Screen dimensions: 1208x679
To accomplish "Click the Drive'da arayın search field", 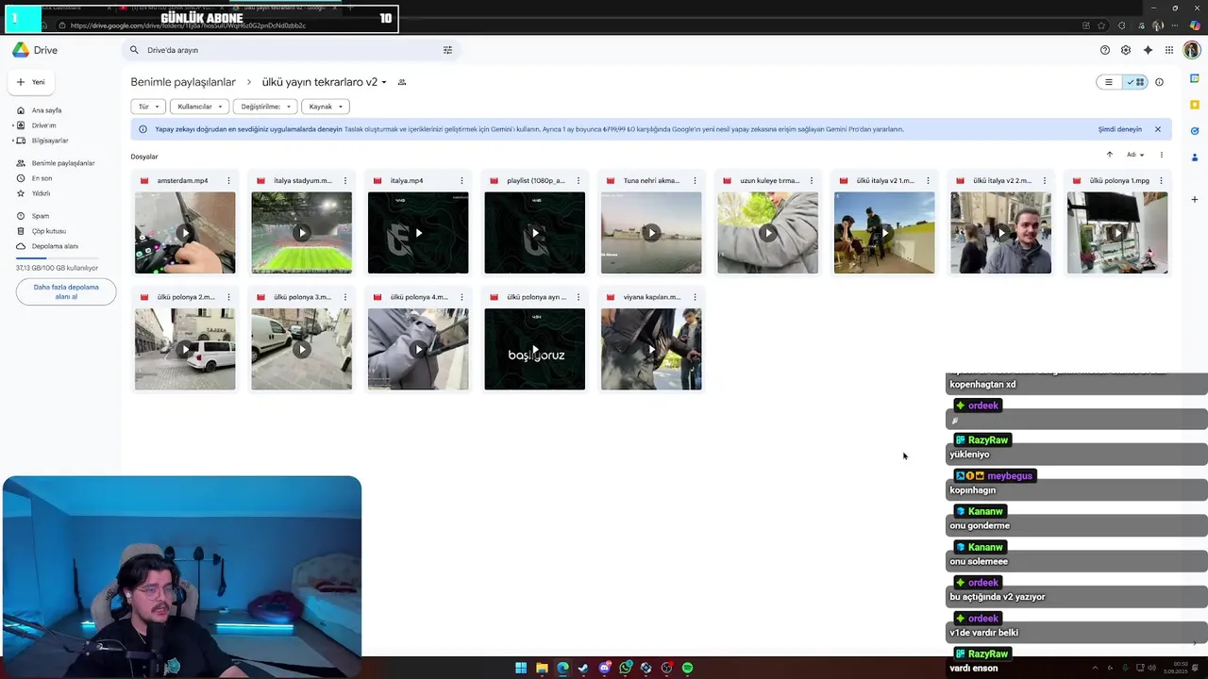I will [289, 50].
